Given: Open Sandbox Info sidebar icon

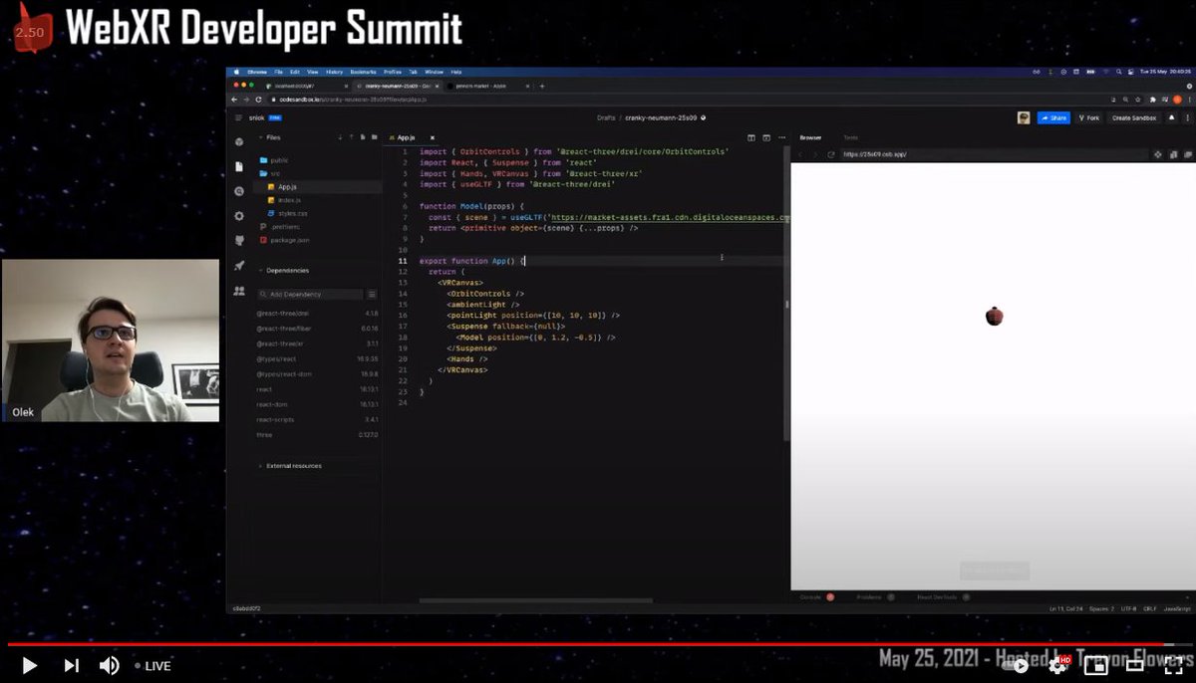Looking at the screenshot, I should point(239,142).
